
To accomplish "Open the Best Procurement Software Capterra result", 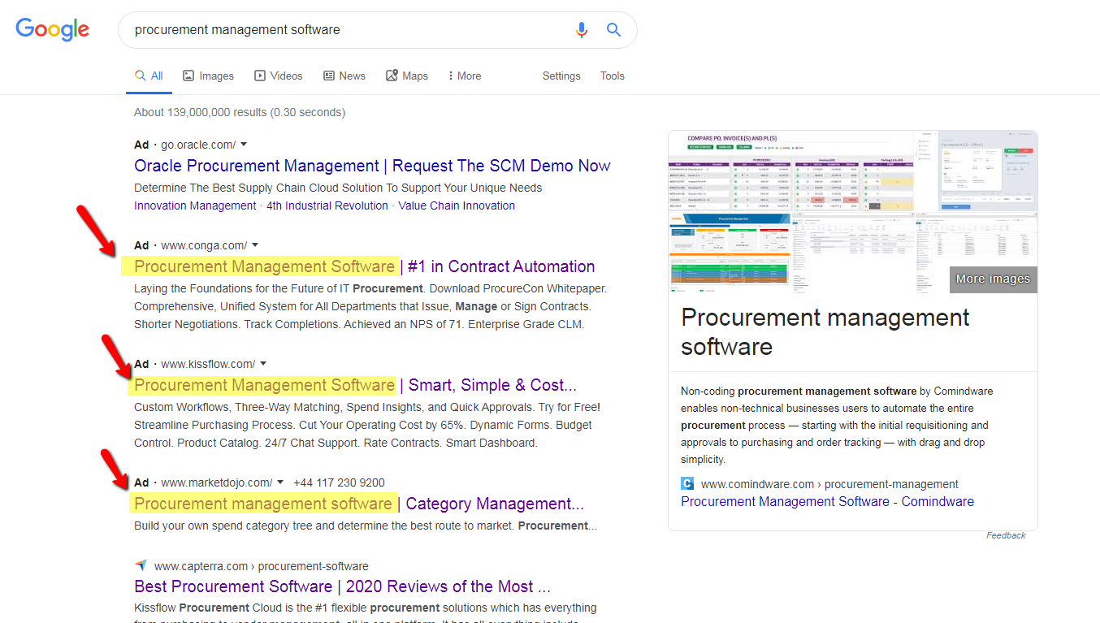I will tap(342, 586).
